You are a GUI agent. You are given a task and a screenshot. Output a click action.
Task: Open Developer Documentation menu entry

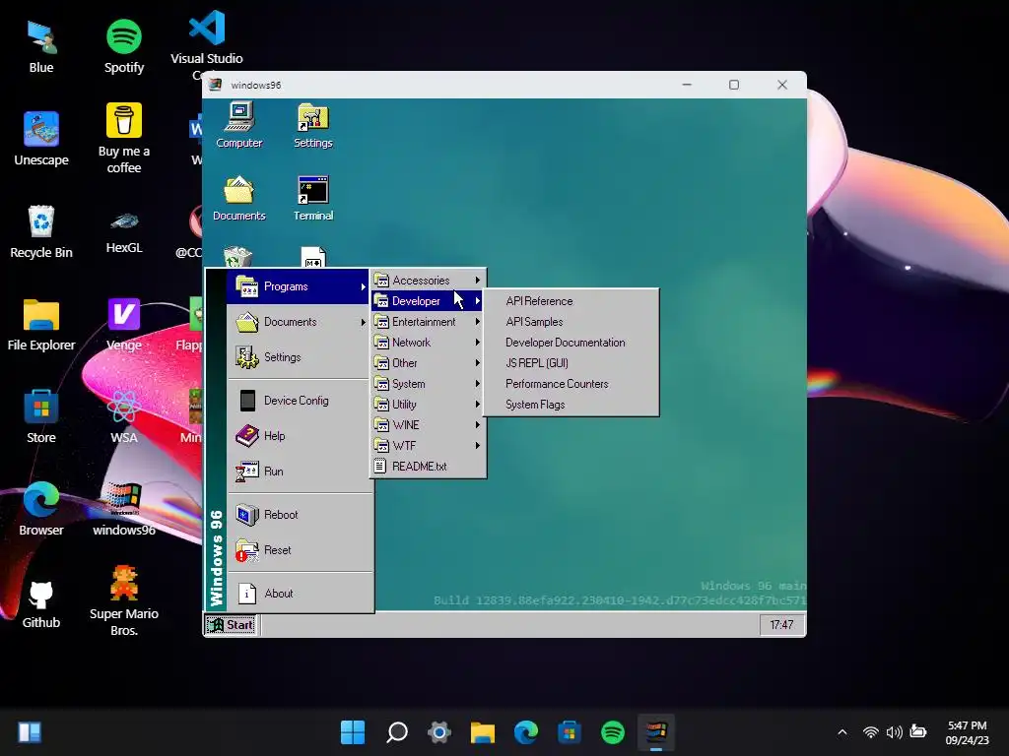tap(572, 342)
